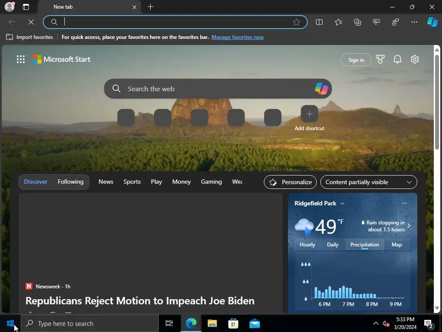Show hidden system tray icons
The image size is (442, 332).
click(x=376, y=323)
